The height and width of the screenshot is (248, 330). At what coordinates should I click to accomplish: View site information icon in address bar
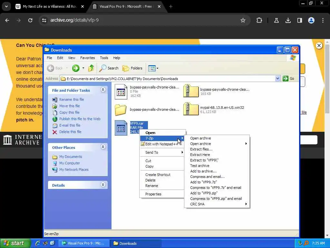tap(44, 20)
